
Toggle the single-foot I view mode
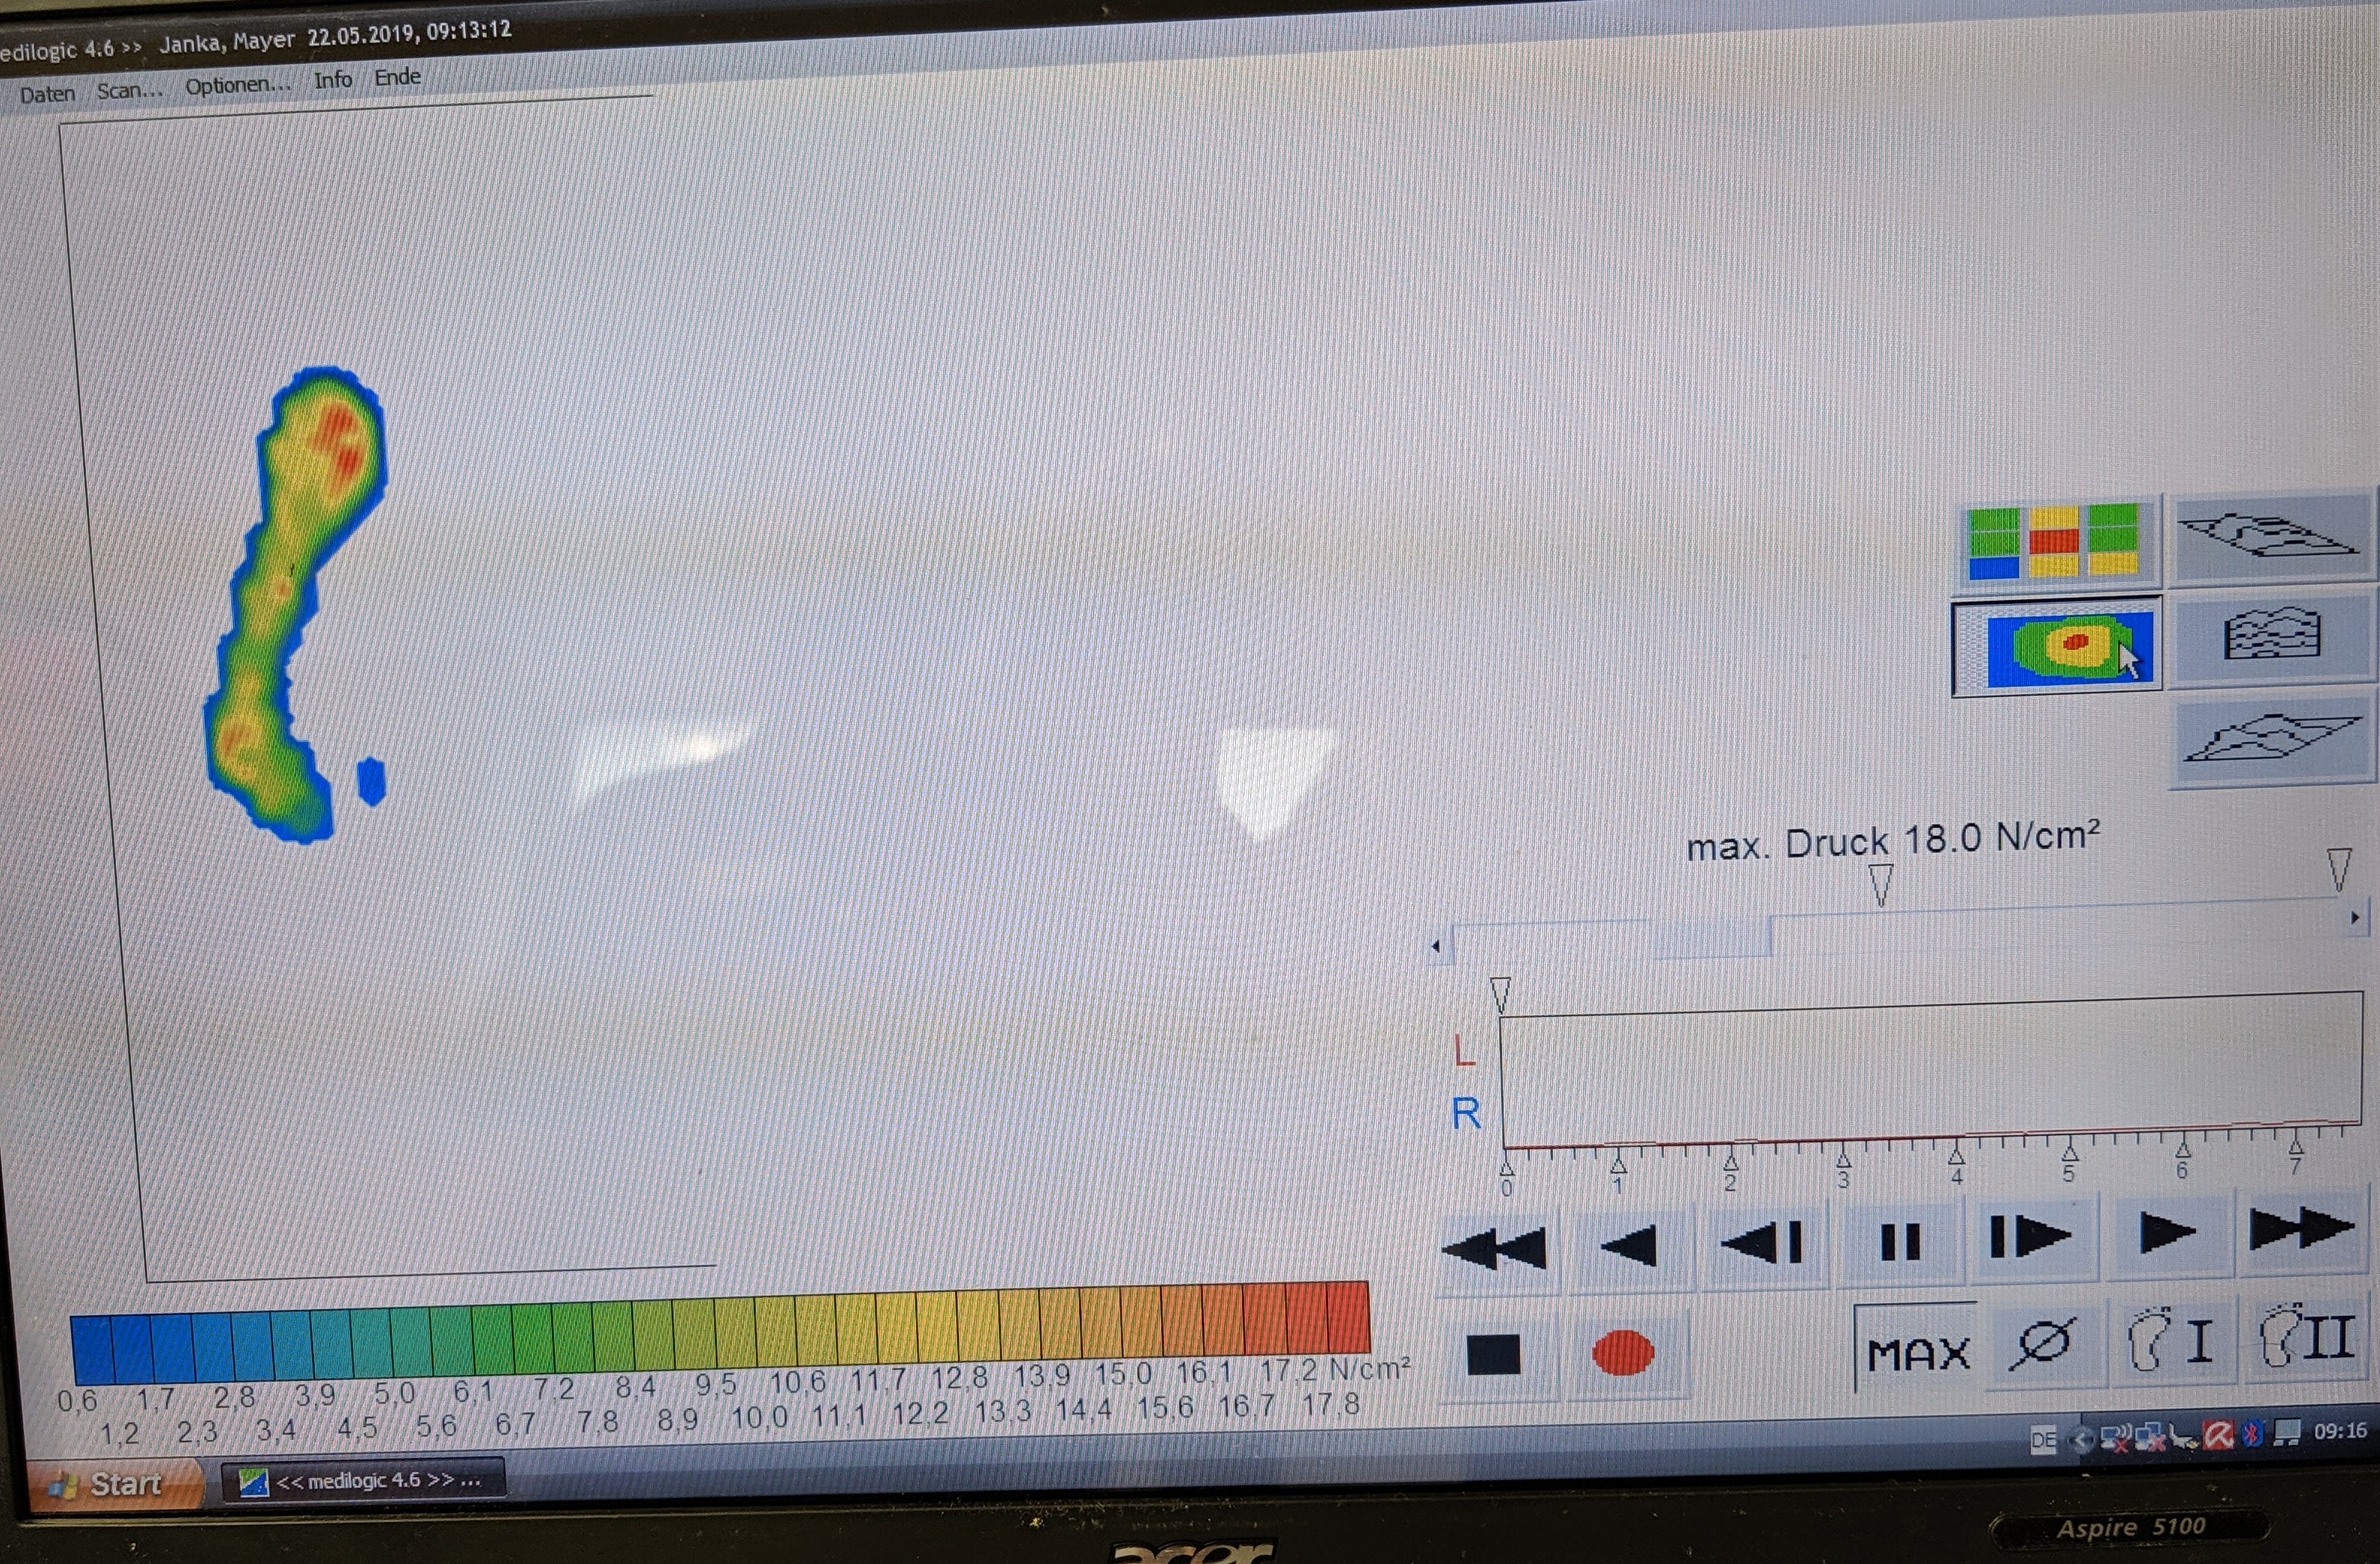click(2170, 1339)
